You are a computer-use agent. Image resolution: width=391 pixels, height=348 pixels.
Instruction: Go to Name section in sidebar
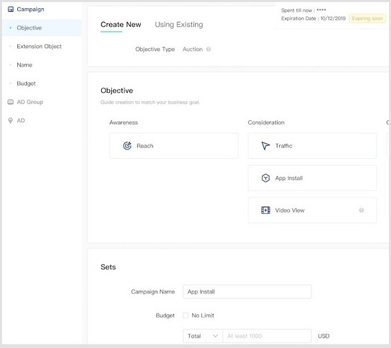tap(25, 65)
